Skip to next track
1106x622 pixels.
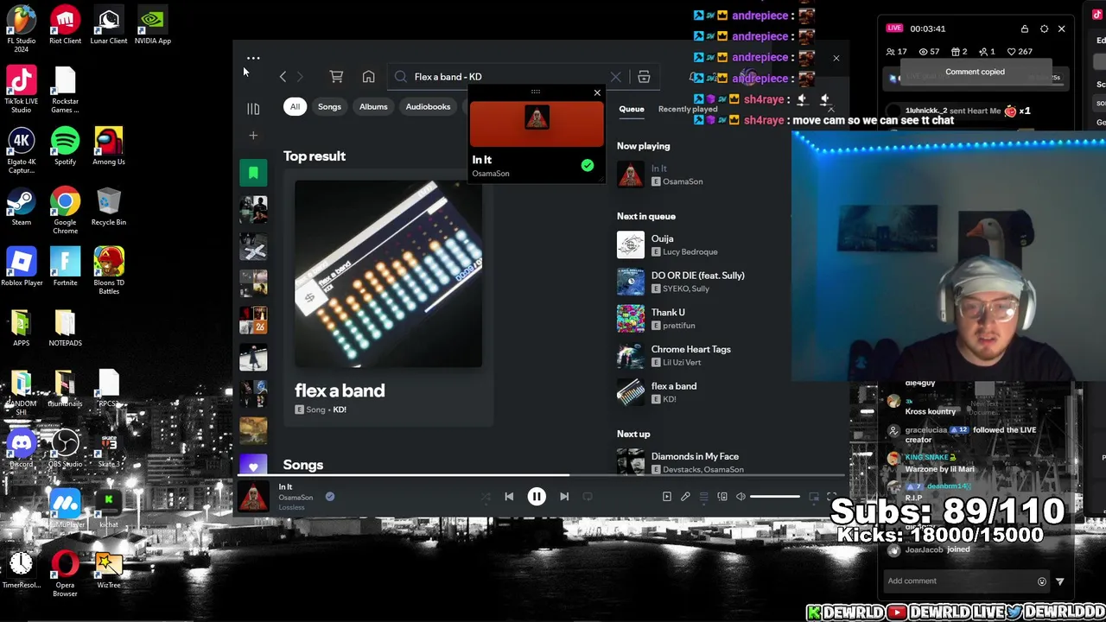pos(564,497)
